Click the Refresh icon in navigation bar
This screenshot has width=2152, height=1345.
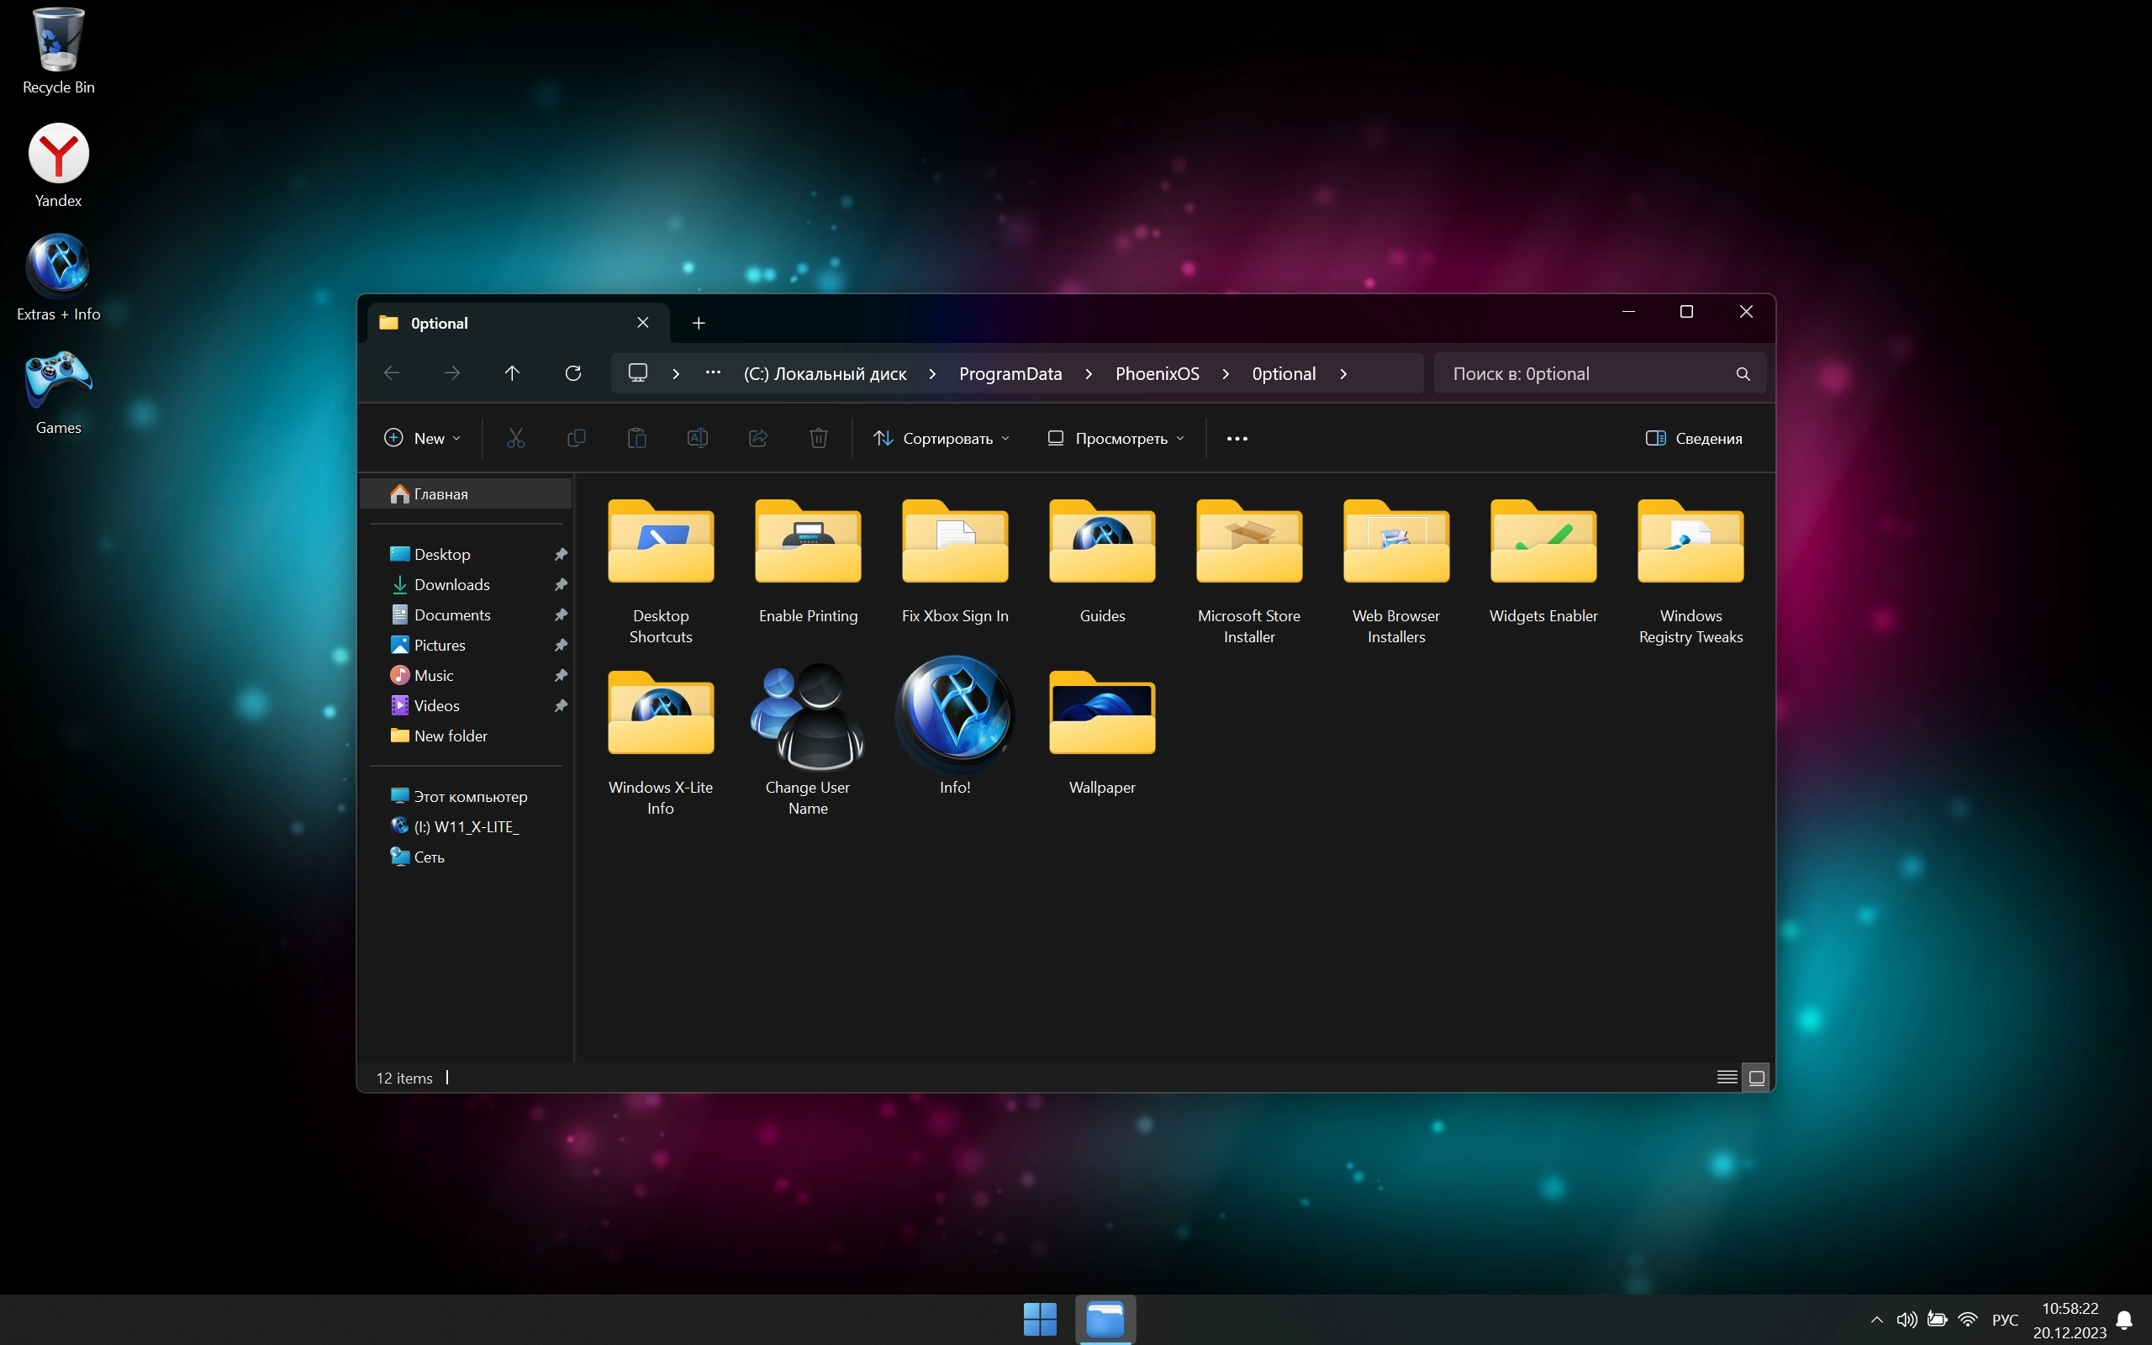coord(573,373)
